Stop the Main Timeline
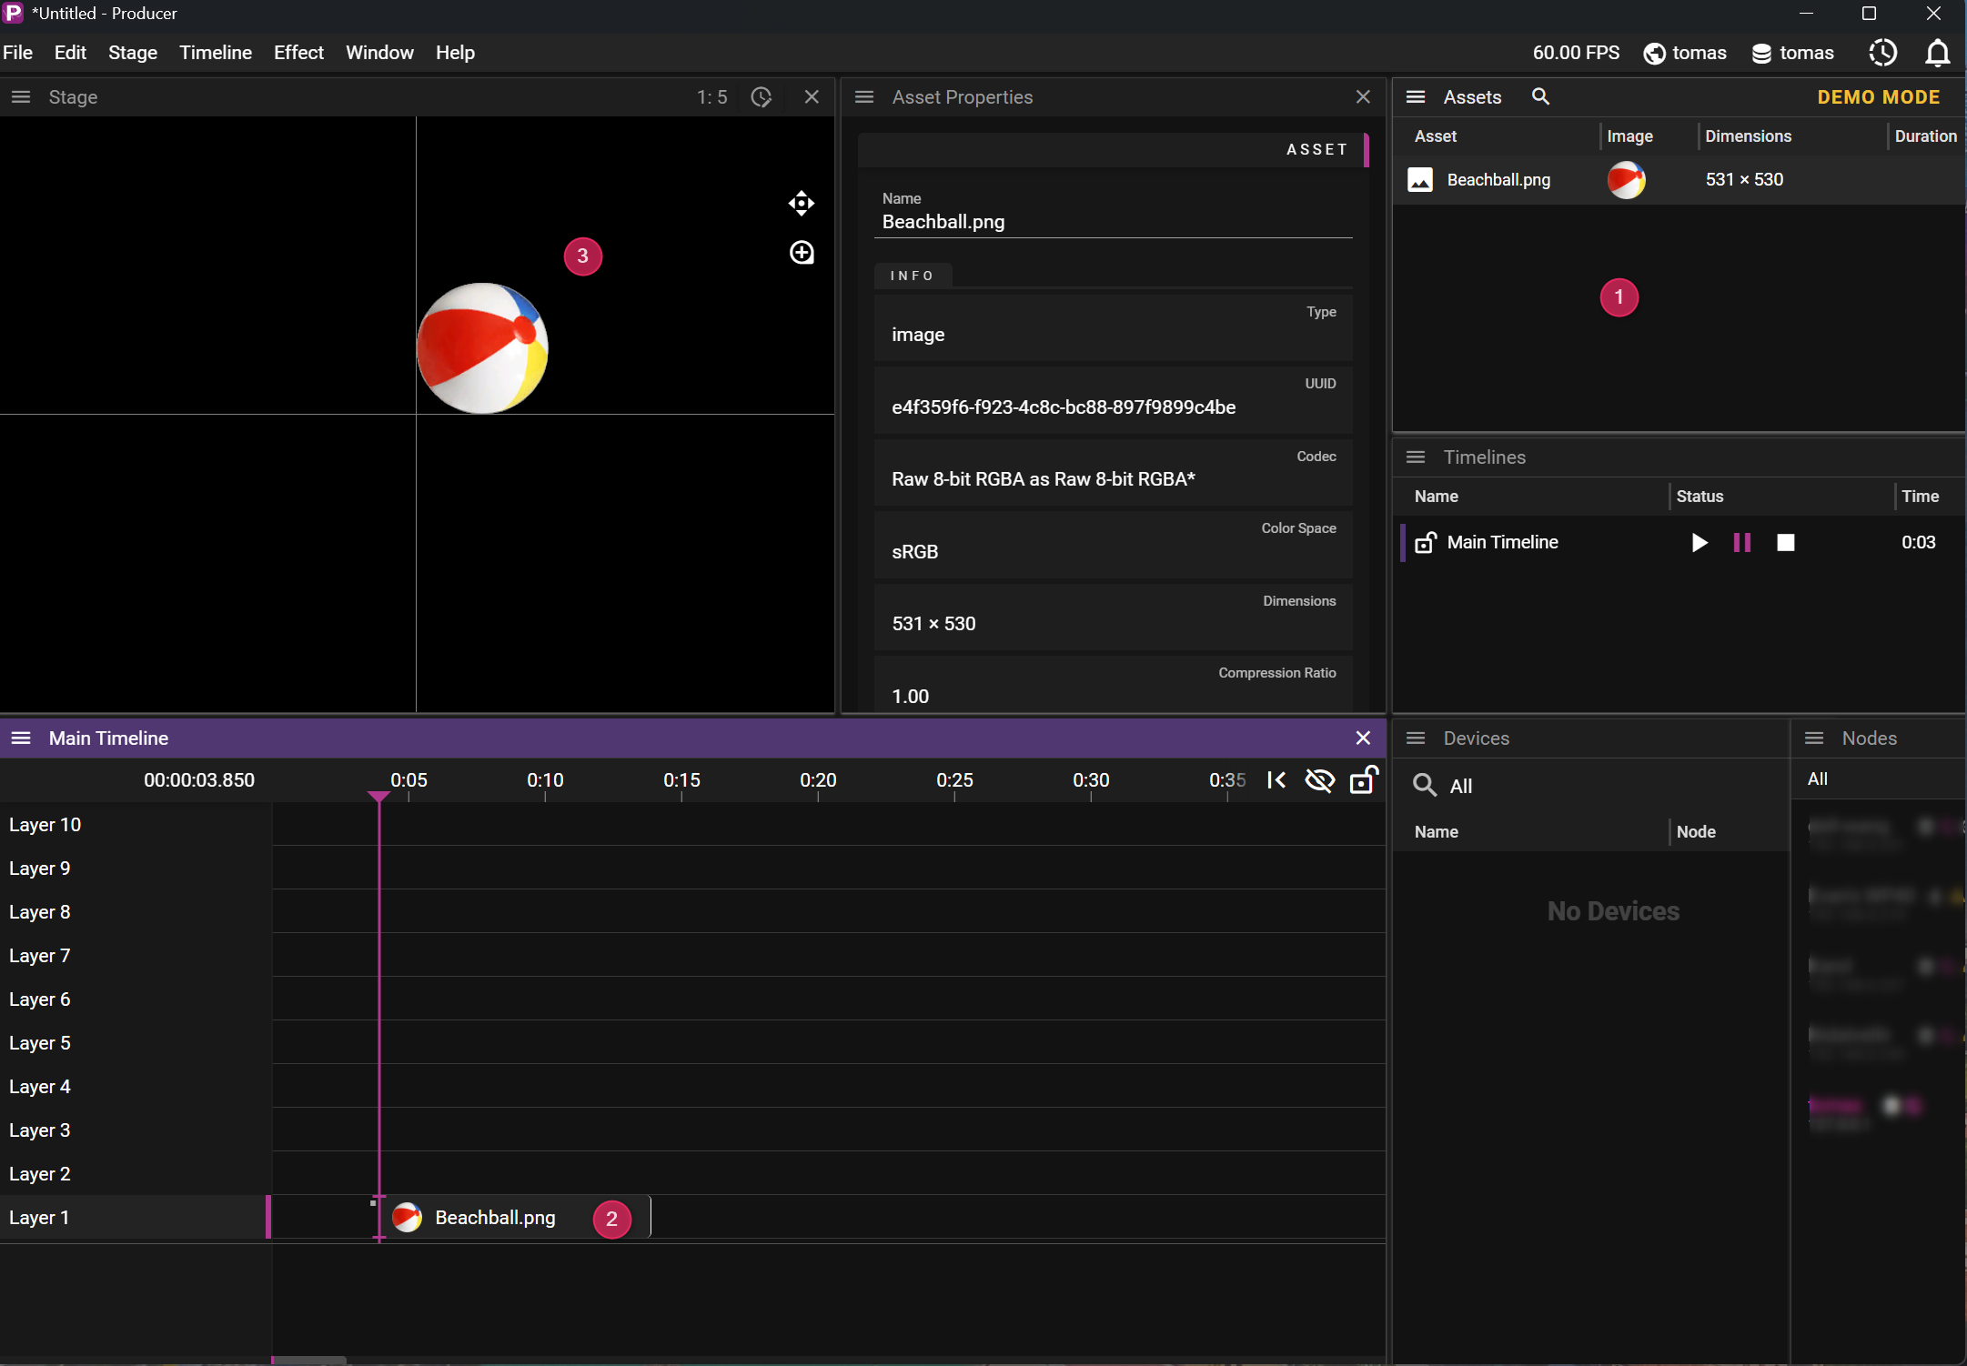The image size is (1967, 1366). click(1786, 543)
